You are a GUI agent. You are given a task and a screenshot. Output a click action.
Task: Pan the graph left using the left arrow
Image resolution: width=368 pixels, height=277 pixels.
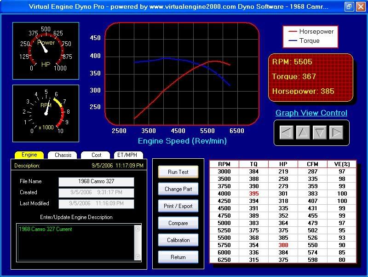click(287, 133)
